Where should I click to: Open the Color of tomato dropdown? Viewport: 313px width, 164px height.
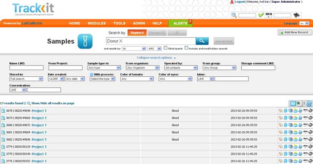tap(137, 79)
